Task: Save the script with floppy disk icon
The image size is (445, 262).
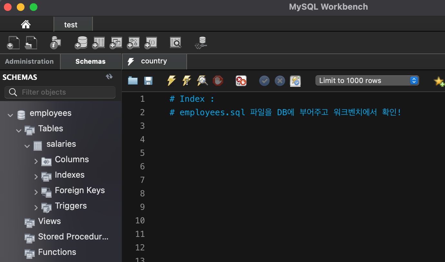Action: tap(148, 80)
